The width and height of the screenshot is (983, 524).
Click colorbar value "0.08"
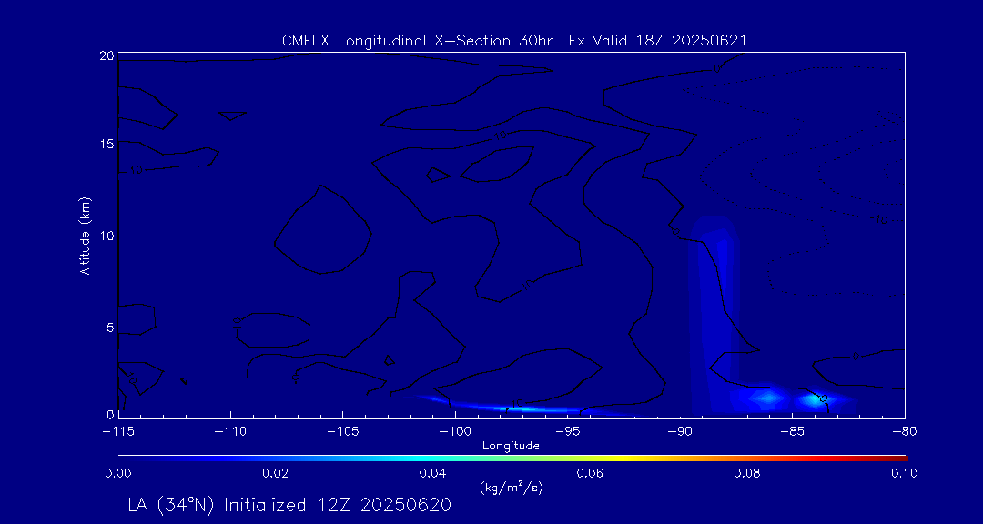point(748,473)
